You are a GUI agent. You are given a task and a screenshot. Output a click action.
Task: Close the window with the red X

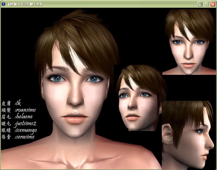tap(213, 4)
